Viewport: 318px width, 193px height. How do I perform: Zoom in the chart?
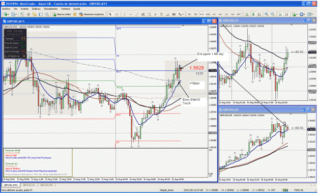coord(267,14)
